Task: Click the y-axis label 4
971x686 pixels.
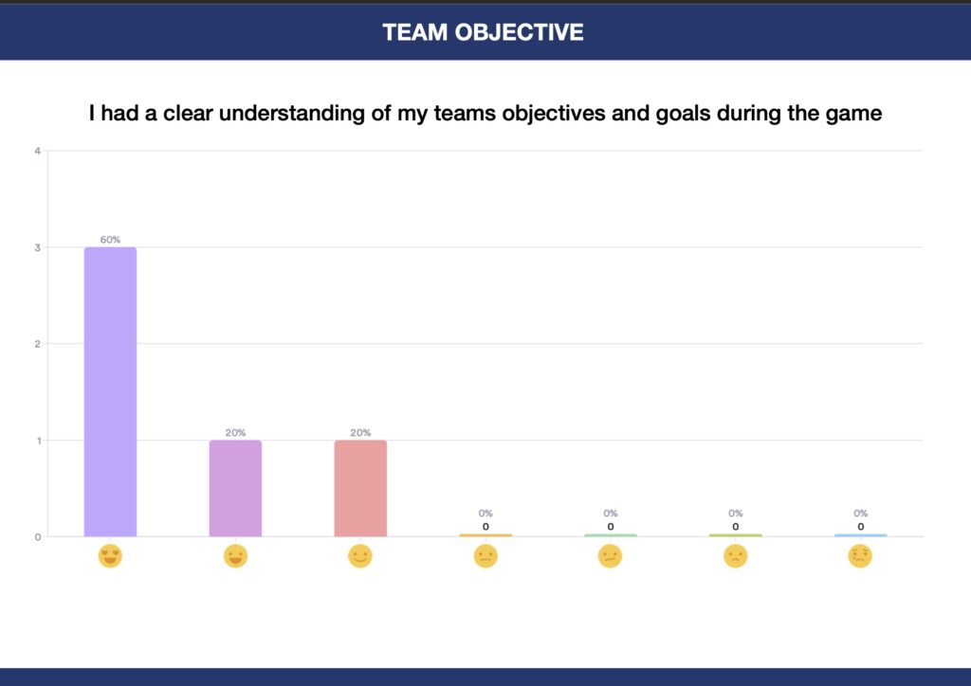Action: (38, 151)
